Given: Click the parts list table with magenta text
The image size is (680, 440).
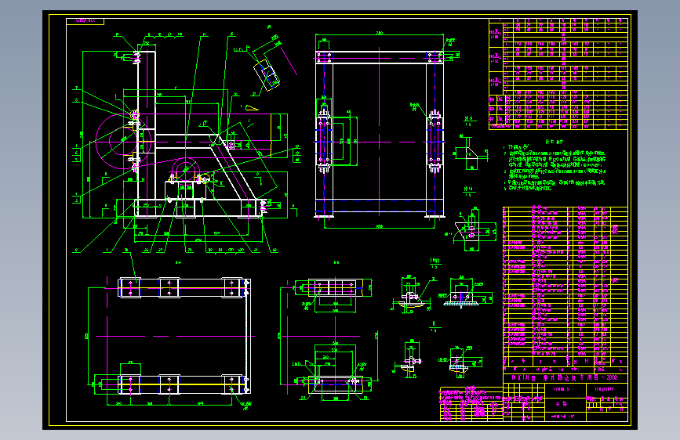Looking at the screenshot, I should tap(565, 287).
